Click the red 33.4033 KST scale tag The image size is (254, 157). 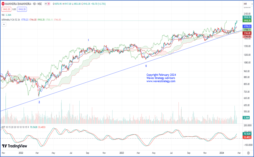click(247, 137)
